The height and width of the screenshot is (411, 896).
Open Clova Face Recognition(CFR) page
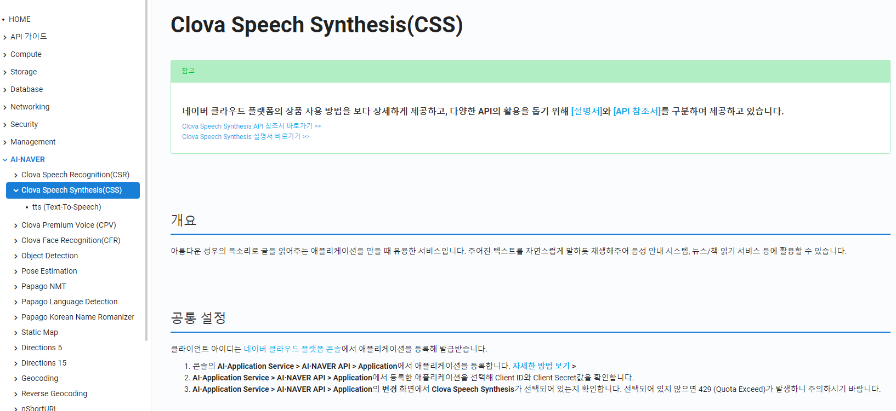point(71,240)
